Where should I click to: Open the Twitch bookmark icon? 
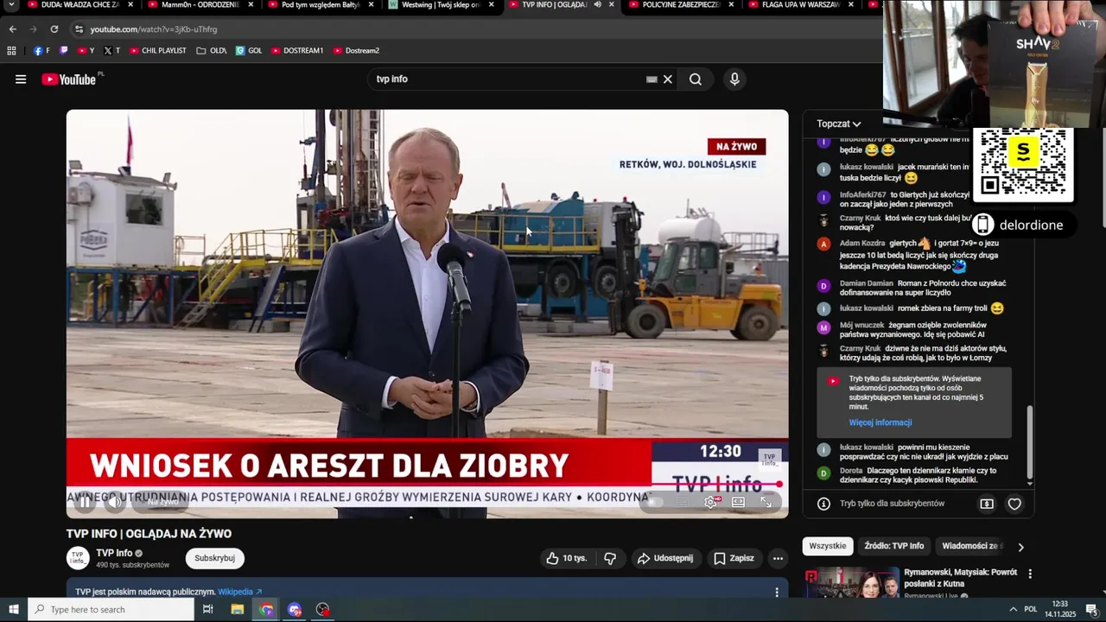(64, 51)
